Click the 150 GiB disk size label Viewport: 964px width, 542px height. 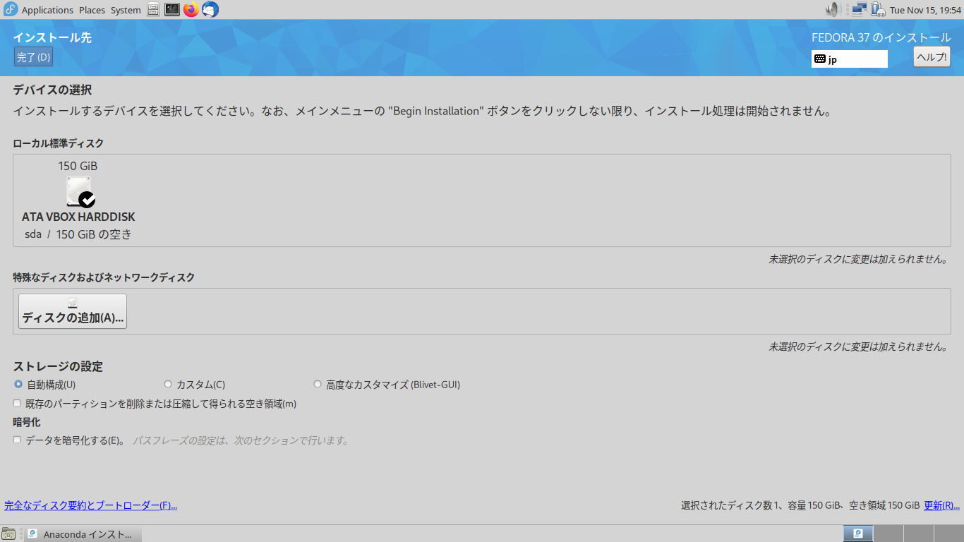click(x=78, y=166)
